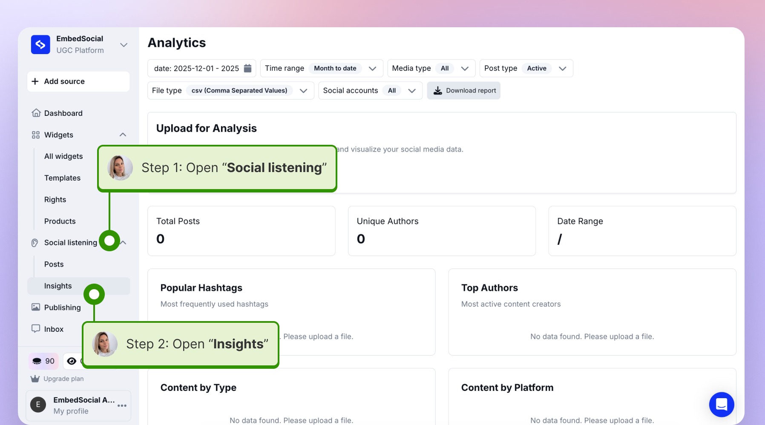Click the "Content by Type" heading
765x425 pixels.
click(x=198, y=388)
